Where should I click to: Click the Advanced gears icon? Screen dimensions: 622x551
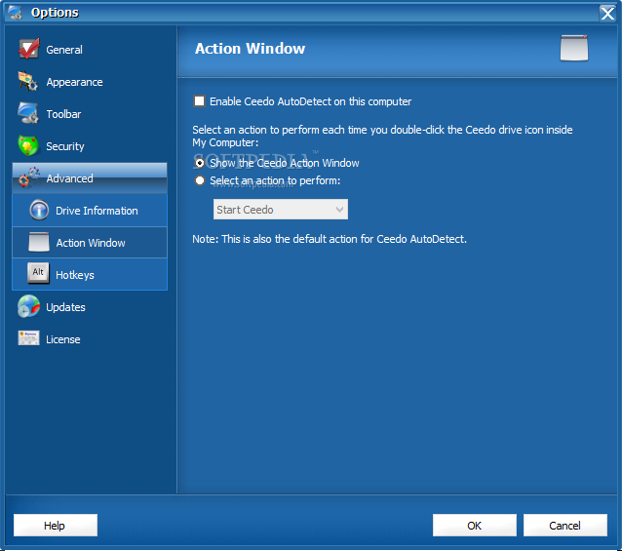(x=28, y=177)
